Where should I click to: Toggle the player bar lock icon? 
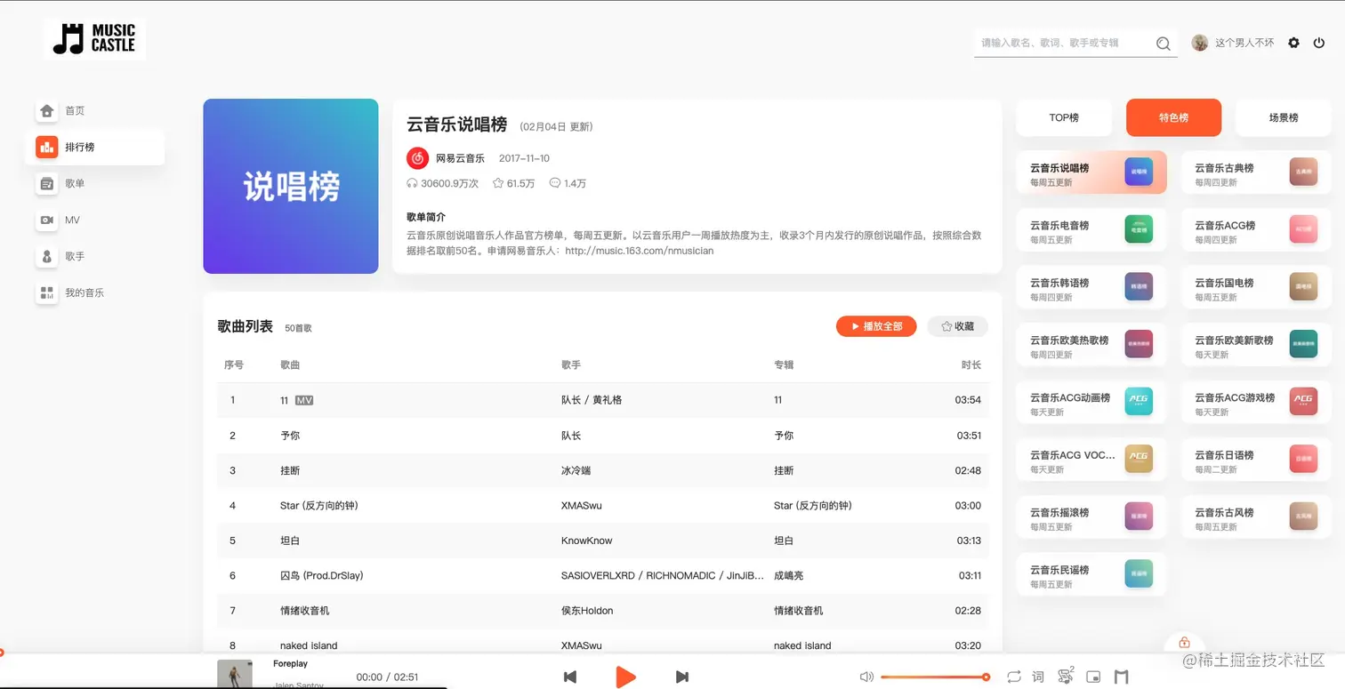point(1184,643)
